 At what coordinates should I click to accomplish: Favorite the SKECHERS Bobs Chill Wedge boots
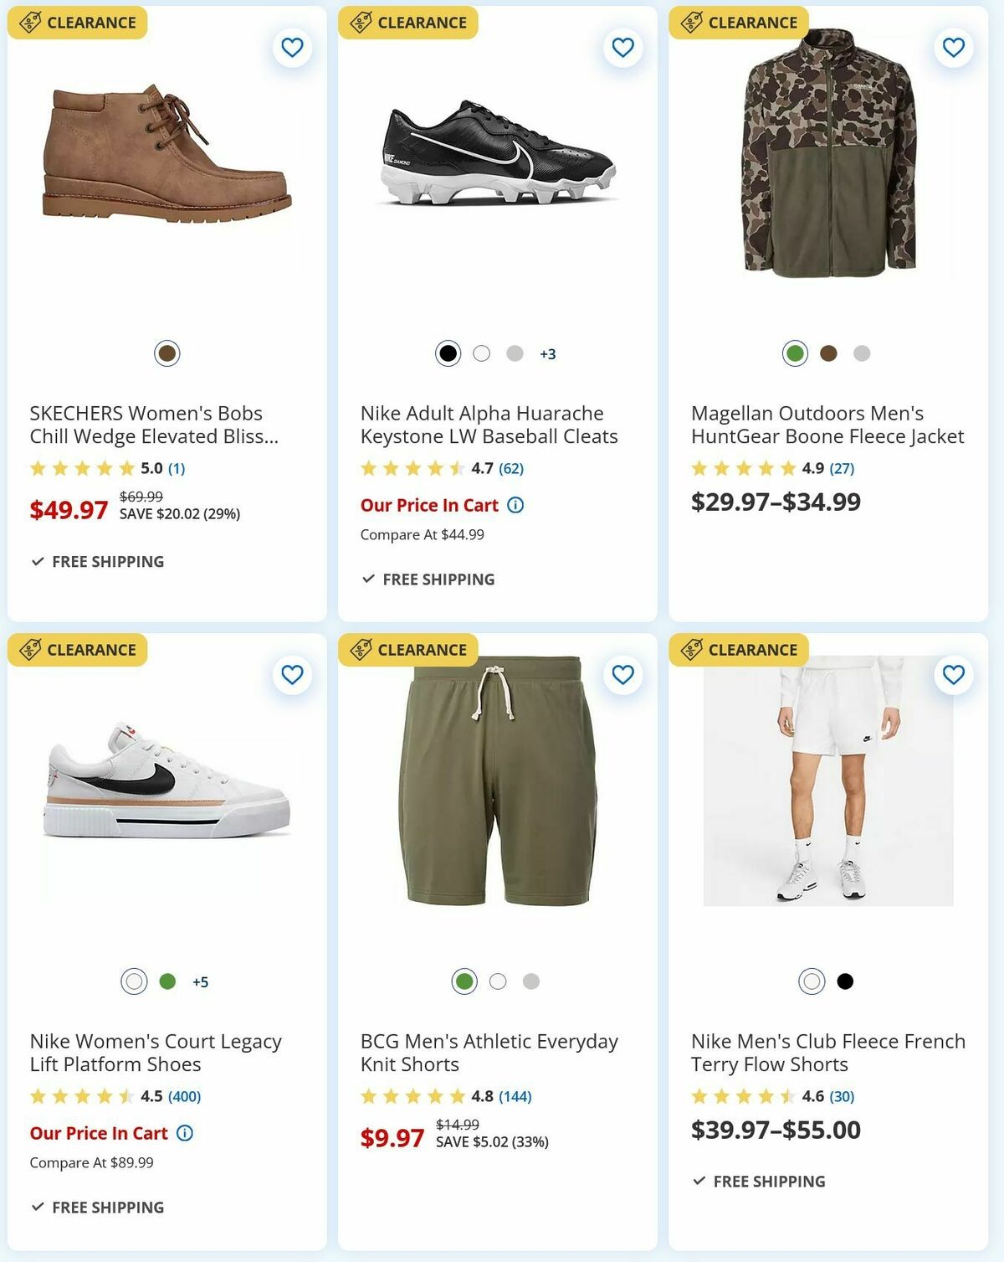pos(291,48)
